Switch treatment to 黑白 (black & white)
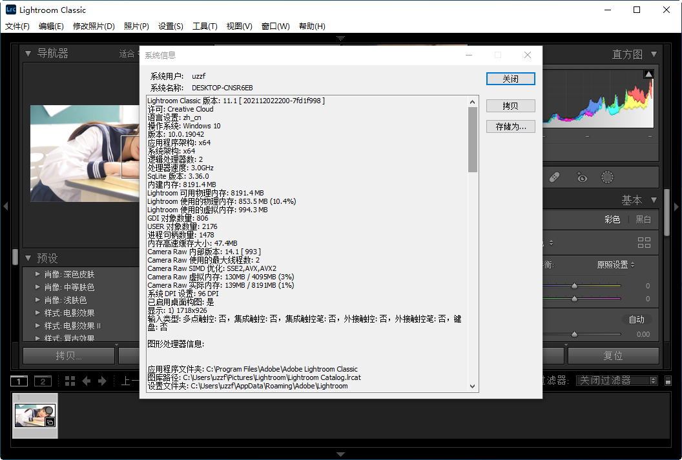The width and height of the screenshot is (682, 460). [x=643, y=219]
